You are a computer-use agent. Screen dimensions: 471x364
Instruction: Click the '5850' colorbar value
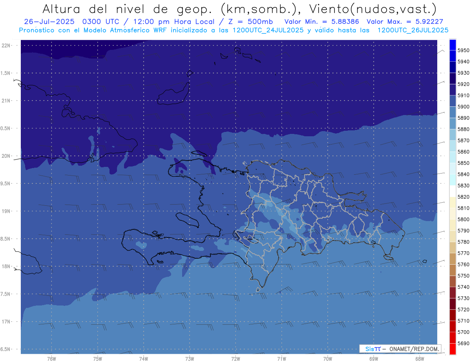(463, 163)
